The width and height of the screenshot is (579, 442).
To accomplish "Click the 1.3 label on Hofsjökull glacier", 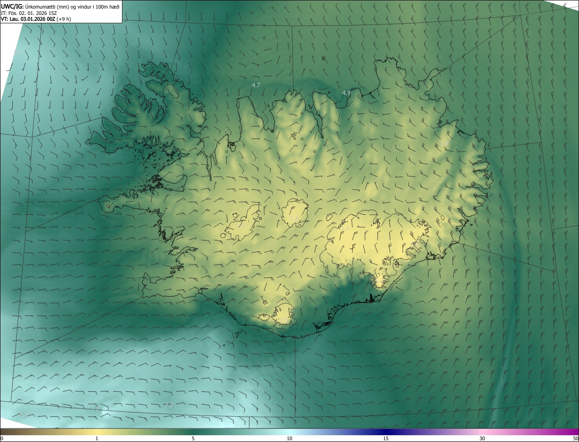I will (x=294, y=218).
